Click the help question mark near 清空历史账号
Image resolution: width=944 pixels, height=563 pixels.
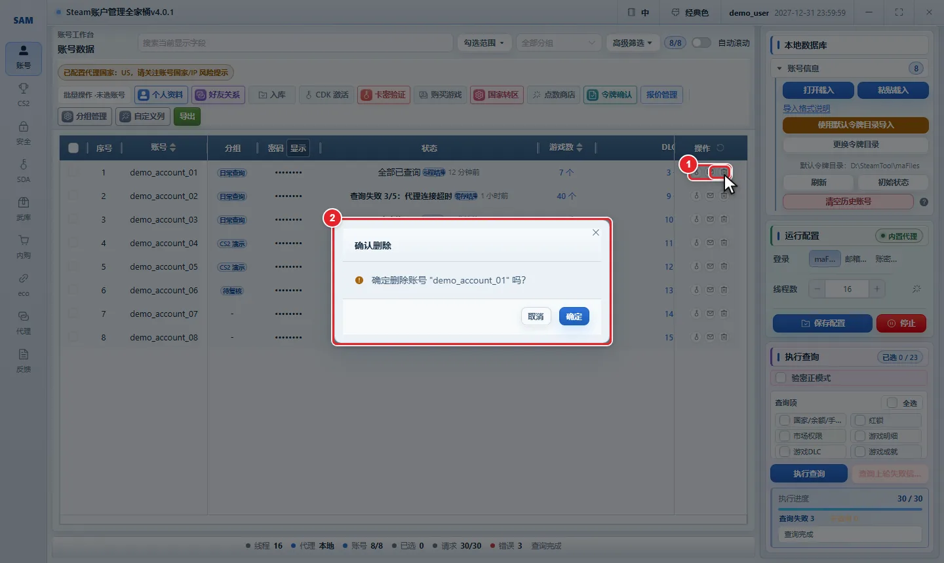click(924, 202)
